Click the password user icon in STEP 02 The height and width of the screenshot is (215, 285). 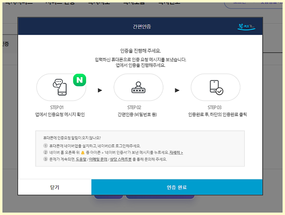138,88
